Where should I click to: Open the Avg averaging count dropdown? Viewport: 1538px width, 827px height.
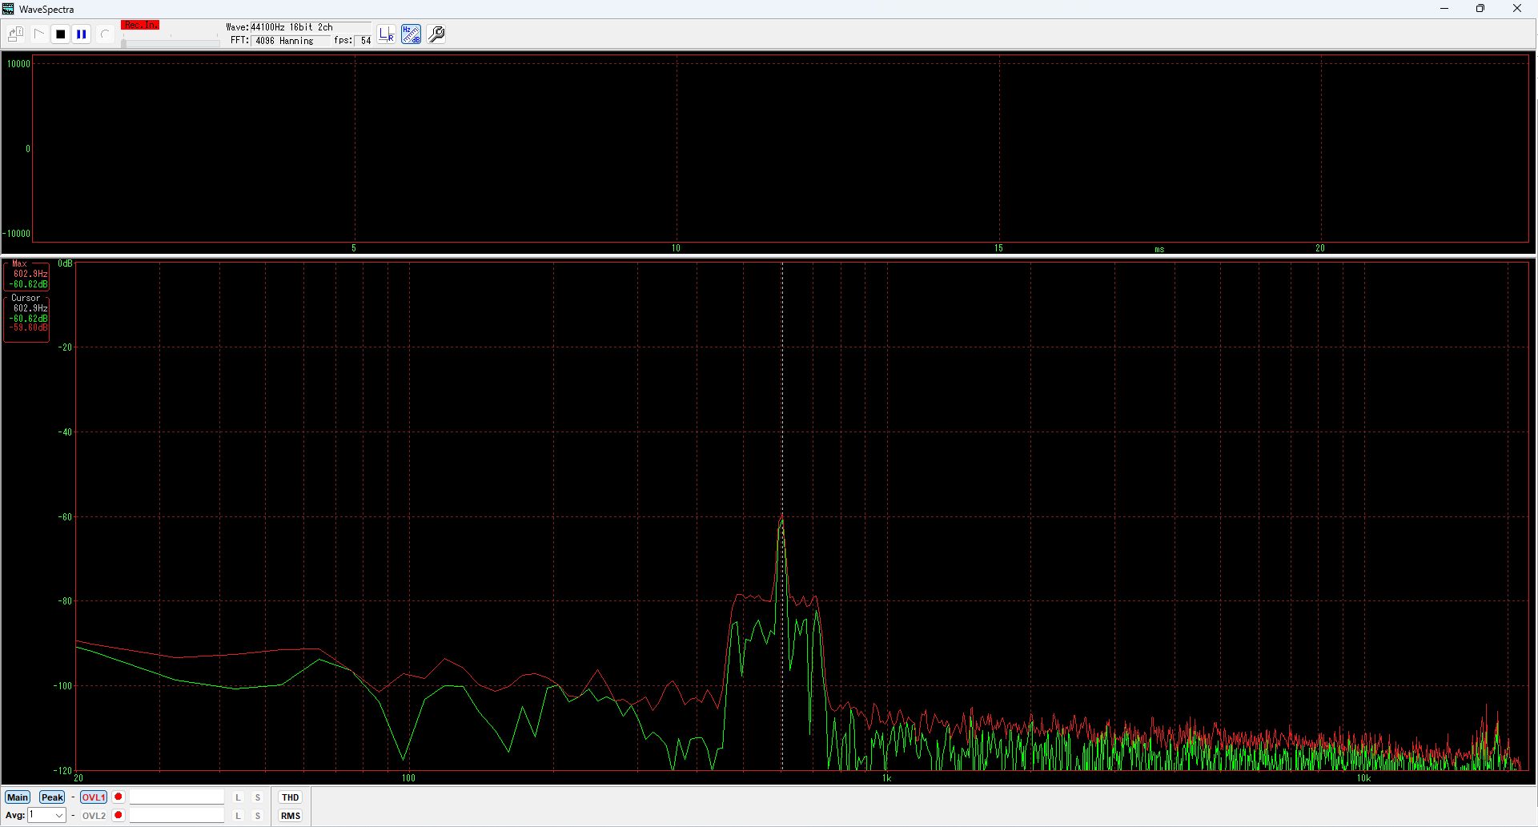[x=46, y=816]
